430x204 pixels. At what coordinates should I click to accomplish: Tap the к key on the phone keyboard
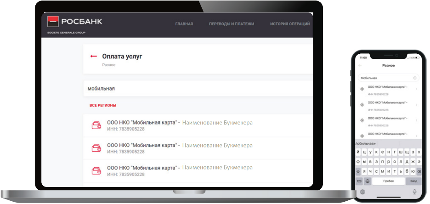(376, 152)
